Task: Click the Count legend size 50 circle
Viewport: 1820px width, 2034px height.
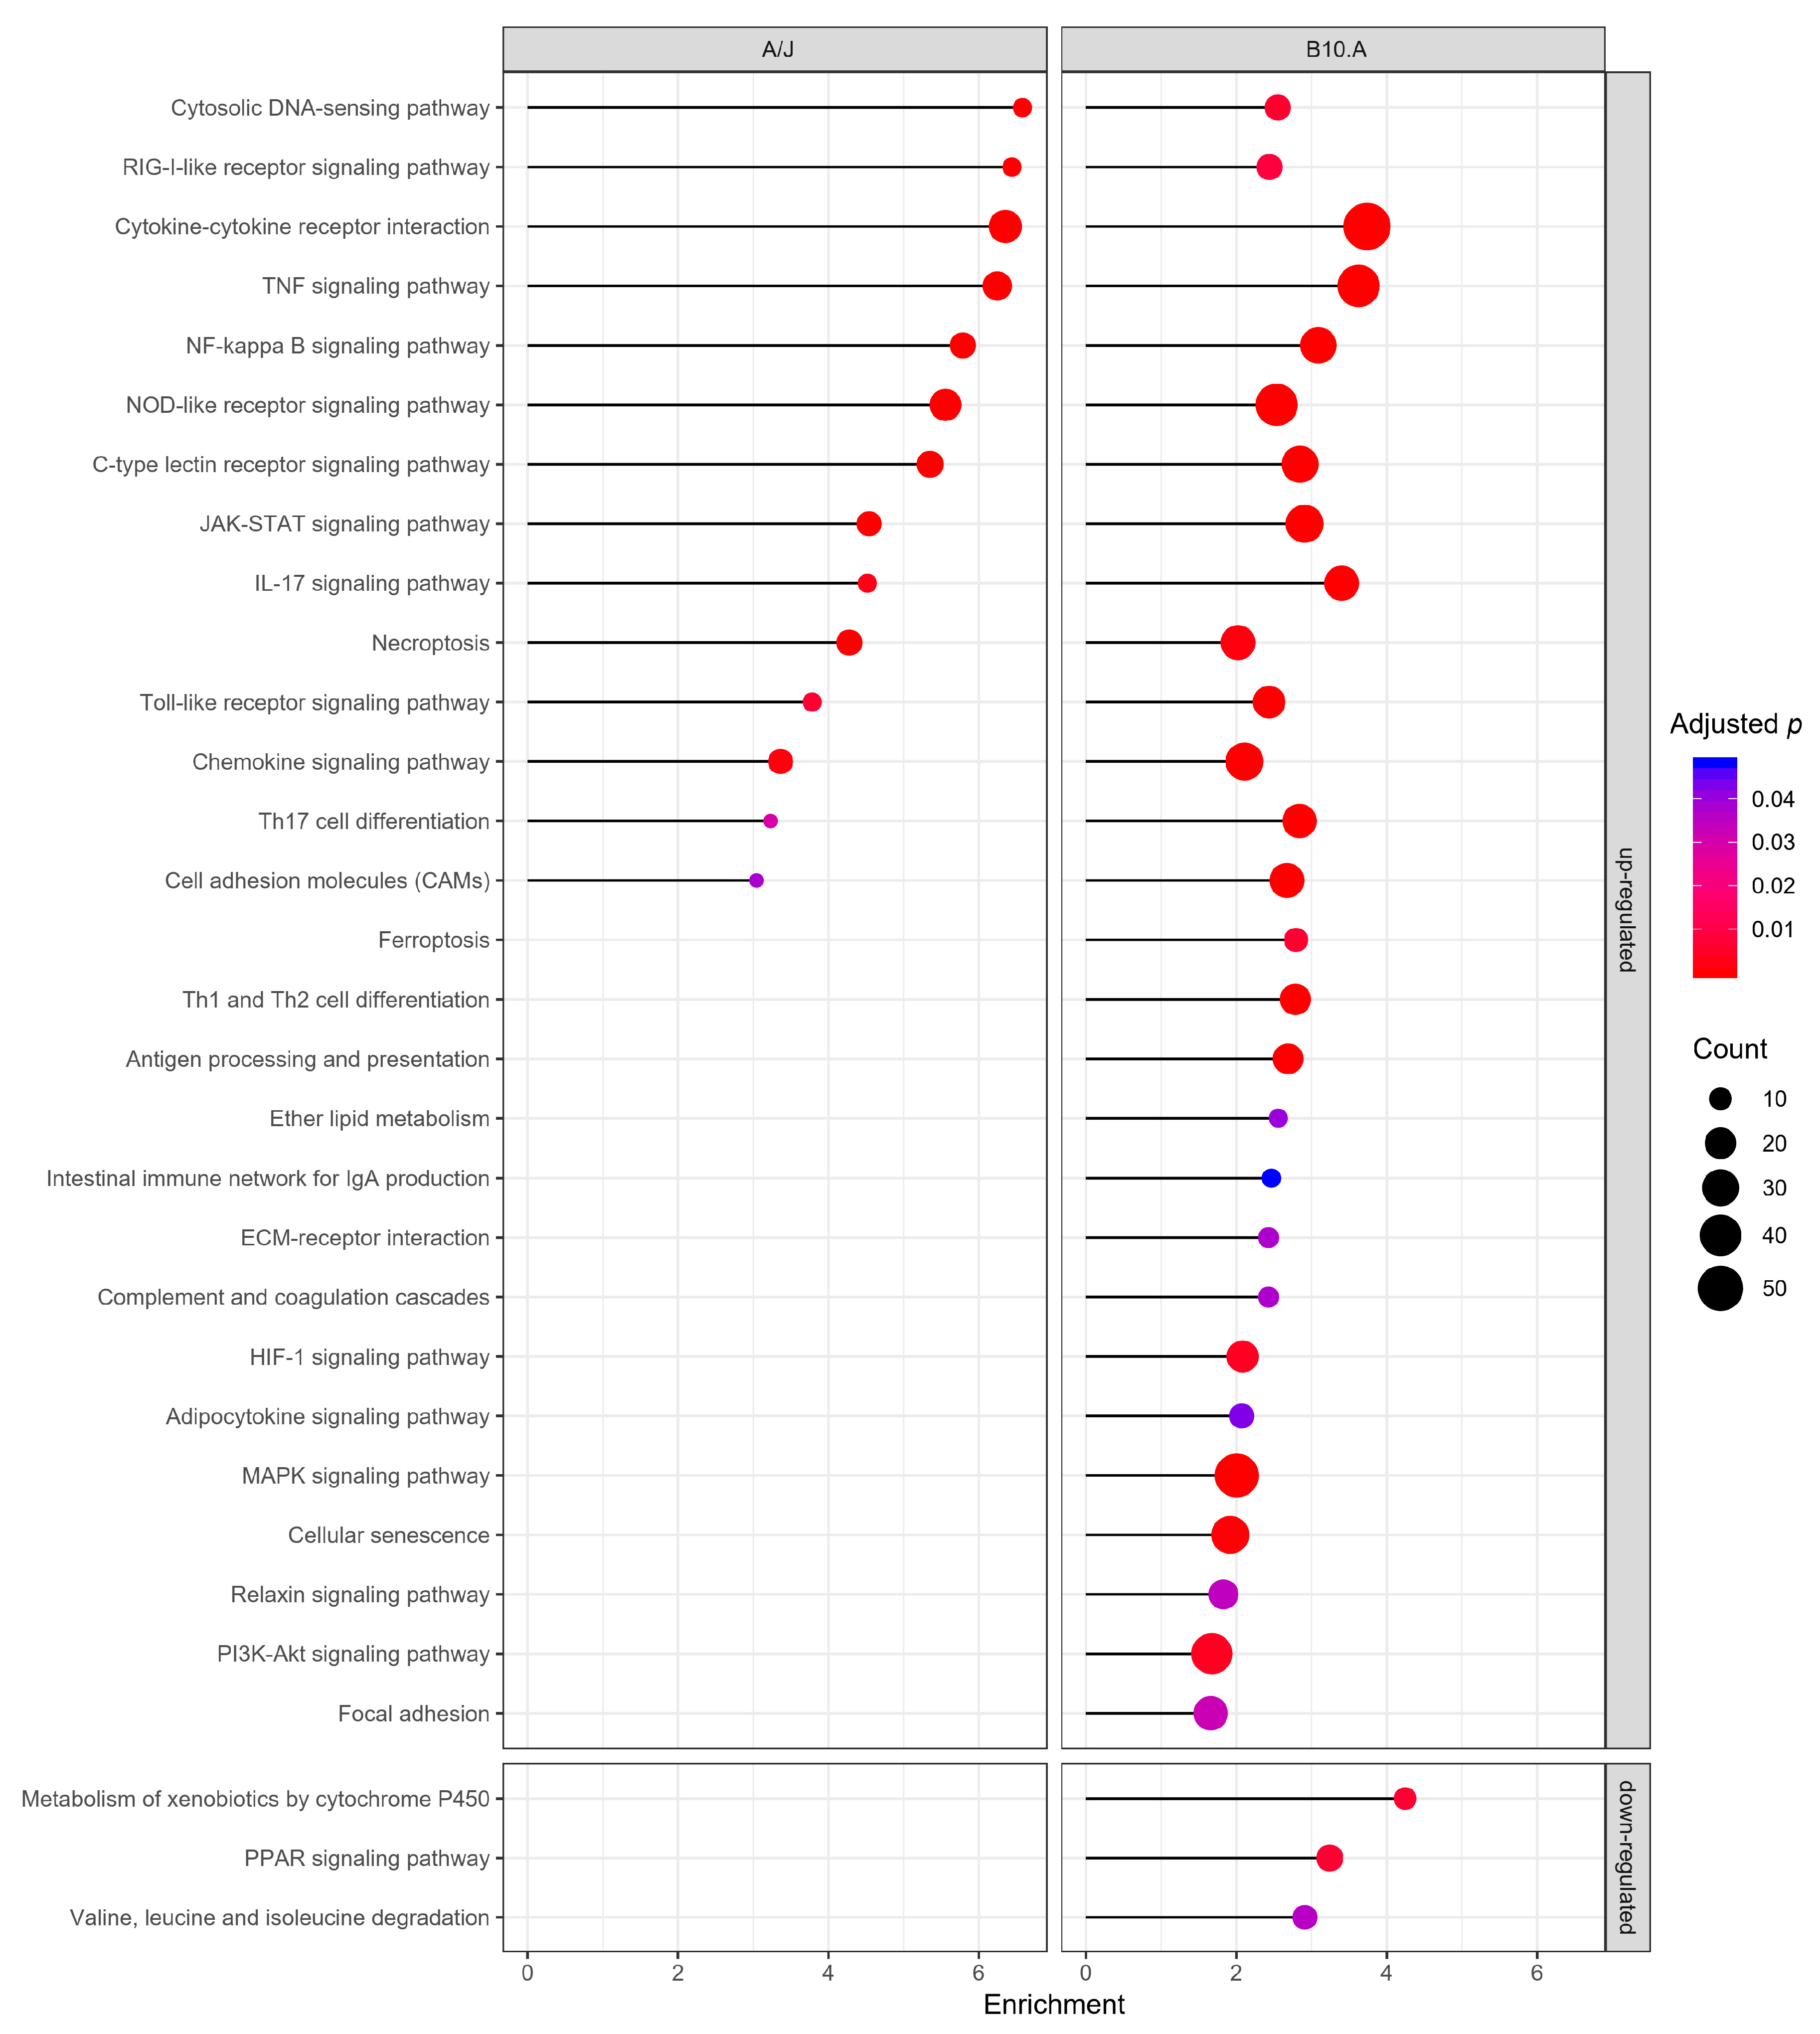Action: click(x=1720, y=1288)
